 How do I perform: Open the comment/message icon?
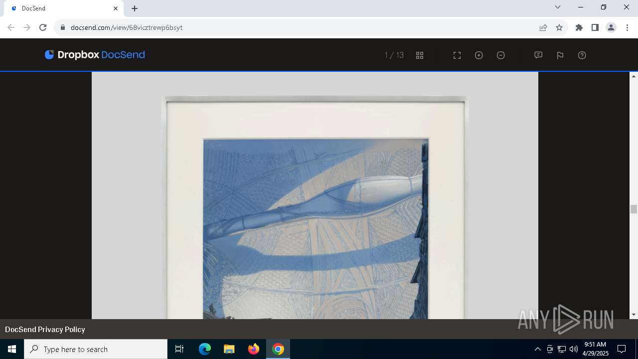(538, 55)
